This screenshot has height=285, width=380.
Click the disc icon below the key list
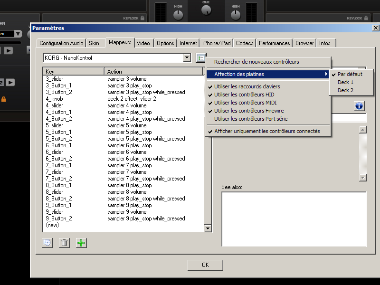click(x=47, y=243)
